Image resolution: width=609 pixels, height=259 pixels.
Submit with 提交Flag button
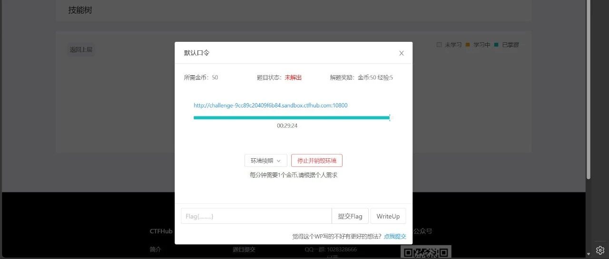(350, 216)
